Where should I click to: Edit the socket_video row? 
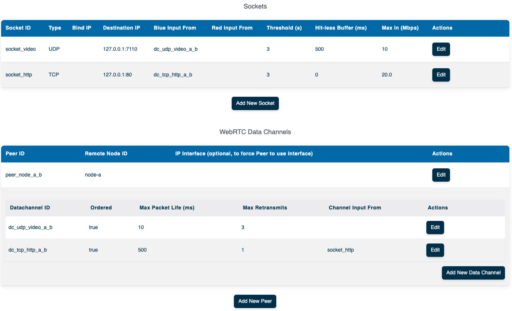point(441,49)
